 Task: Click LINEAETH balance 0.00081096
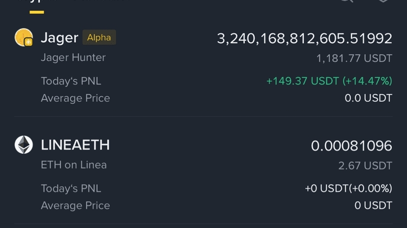pyautogui.click(x=351, y=145)
